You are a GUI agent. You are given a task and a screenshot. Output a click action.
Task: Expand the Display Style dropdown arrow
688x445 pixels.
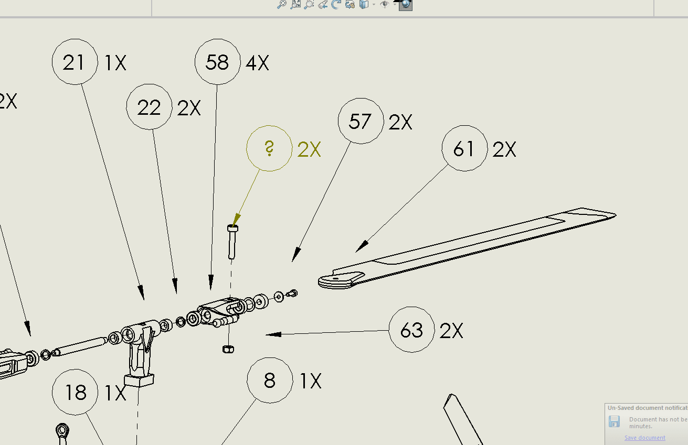pyautogui.click(x=374, y=4)
